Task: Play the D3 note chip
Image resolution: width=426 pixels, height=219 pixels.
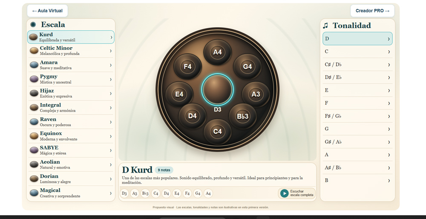Action: point(124,193)
